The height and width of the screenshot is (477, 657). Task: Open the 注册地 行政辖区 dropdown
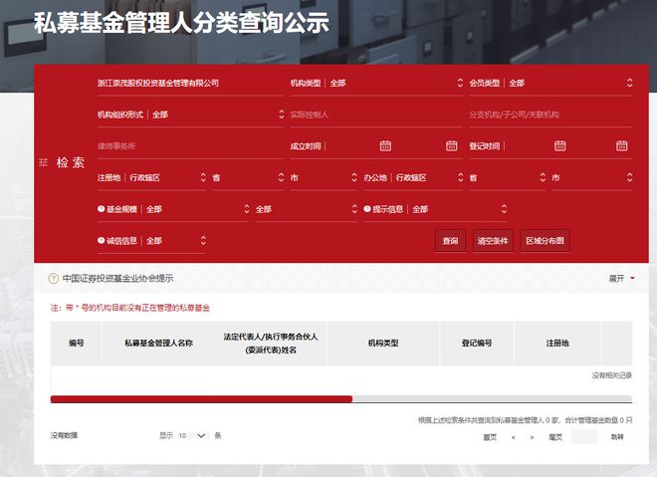click(151, 177)
